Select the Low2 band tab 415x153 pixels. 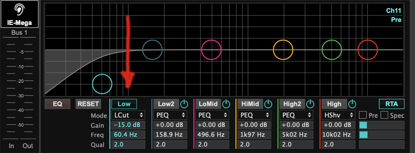coord(166,104)
